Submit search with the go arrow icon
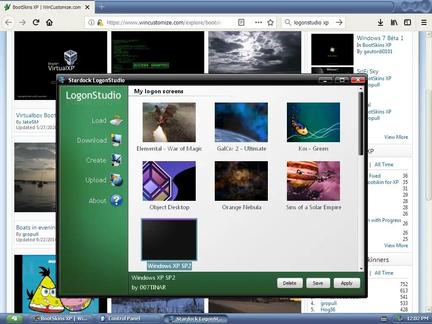The image size is (432, 324). (339, 23)
